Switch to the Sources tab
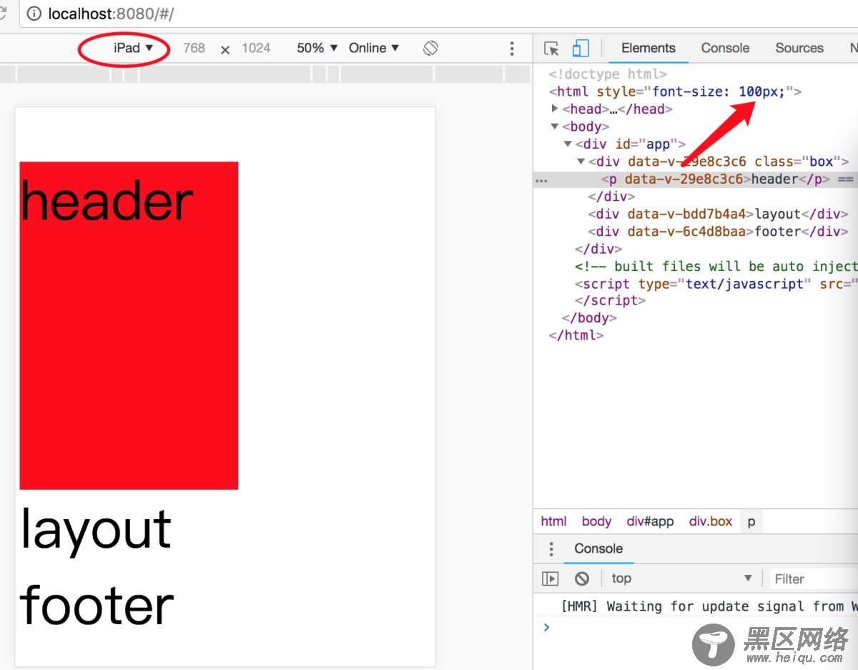Viewport: 858px width, 670px height. 799,48
